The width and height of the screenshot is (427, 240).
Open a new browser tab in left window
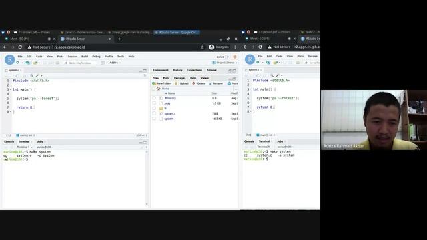click(119, 39)
